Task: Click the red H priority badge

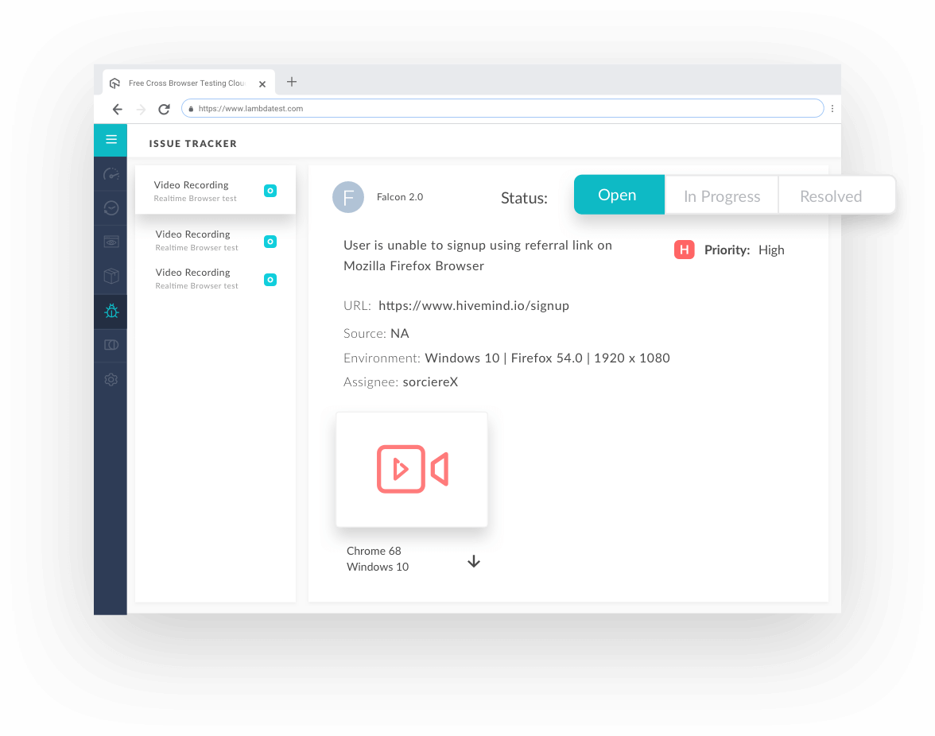Action: click(x=684, y=250)
